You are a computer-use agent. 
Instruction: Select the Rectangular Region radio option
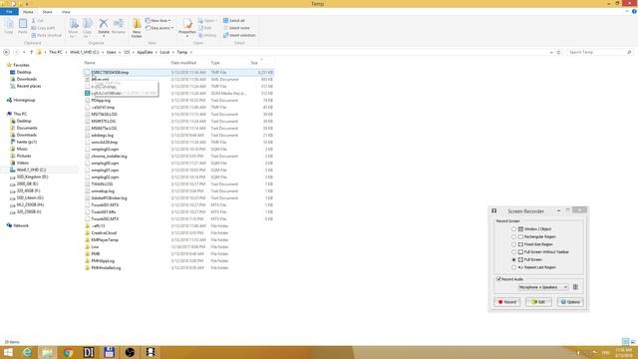tap(514, 237)
